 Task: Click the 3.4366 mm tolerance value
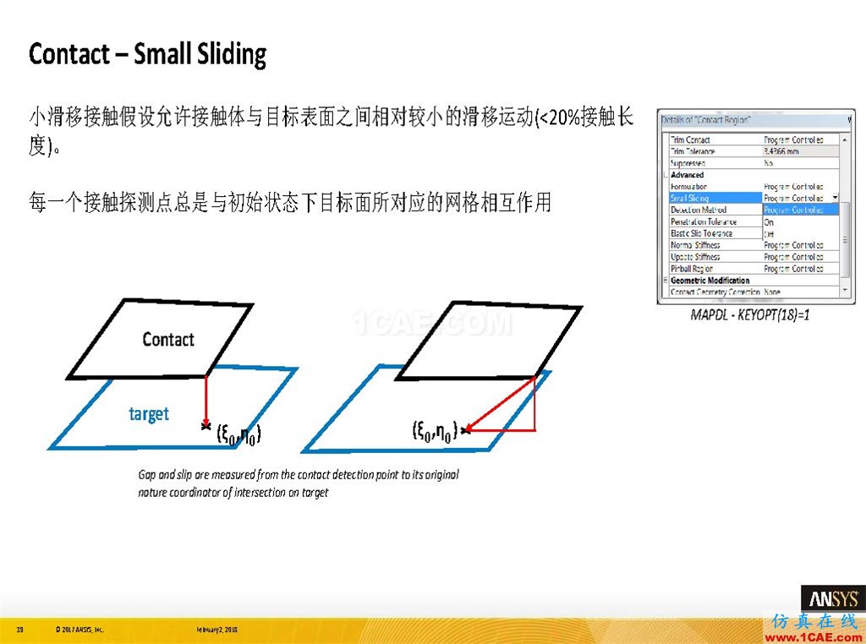(781, 151)
